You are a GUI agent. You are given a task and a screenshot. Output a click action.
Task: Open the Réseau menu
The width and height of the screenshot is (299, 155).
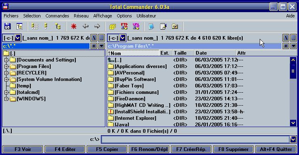[x=81, y=16]
